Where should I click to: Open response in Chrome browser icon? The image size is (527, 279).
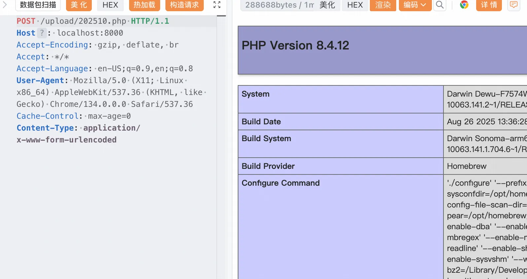tap(464, 5)
